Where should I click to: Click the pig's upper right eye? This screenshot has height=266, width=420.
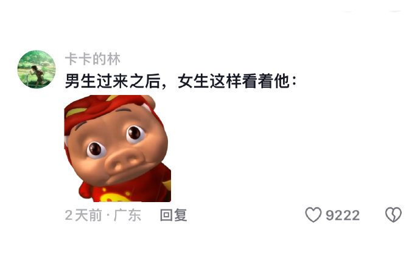(x=135, y=133)
